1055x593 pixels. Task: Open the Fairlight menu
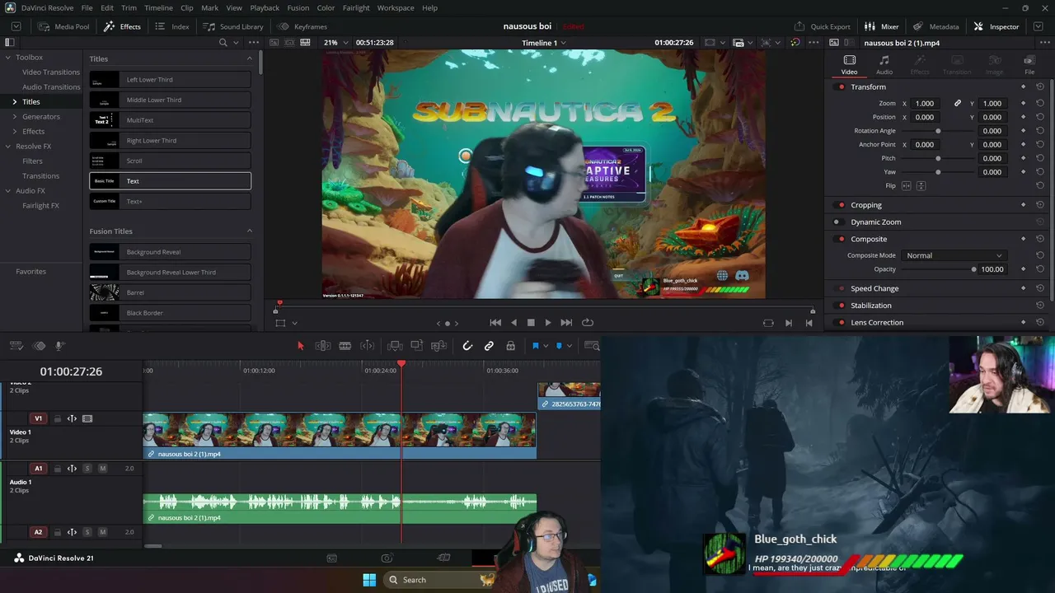click(x=356, y=8)
